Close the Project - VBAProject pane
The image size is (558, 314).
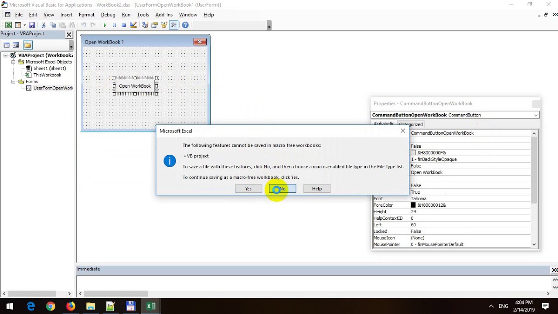69,34
